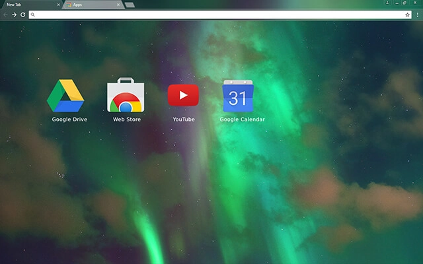Close the Apps tab
Image resolution: width=423 pixels, height=264 pixels.
118,5
